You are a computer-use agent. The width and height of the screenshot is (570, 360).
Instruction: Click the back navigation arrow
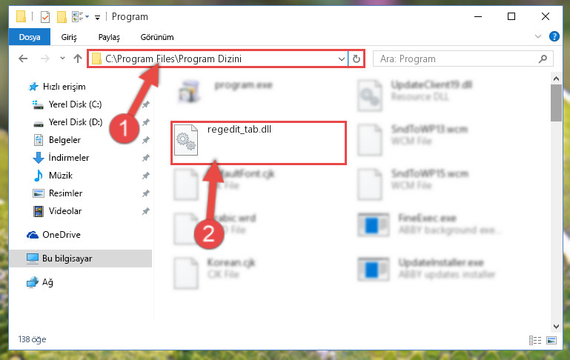click(x=23, y=59)
